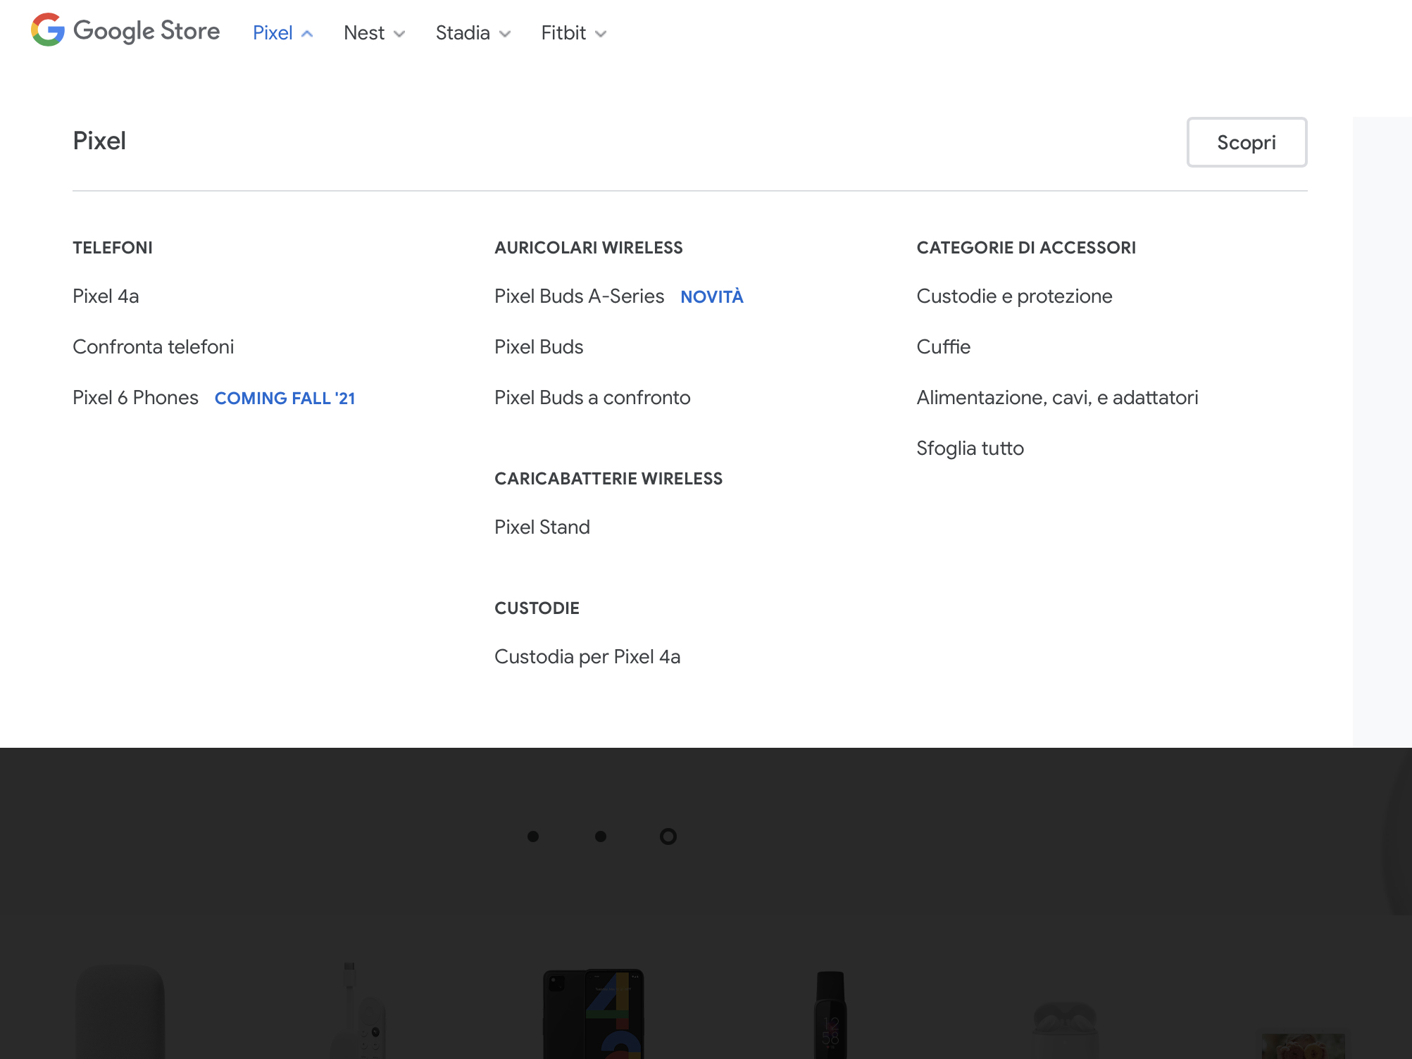Select the Cuffie accessory category

(944, 347)
